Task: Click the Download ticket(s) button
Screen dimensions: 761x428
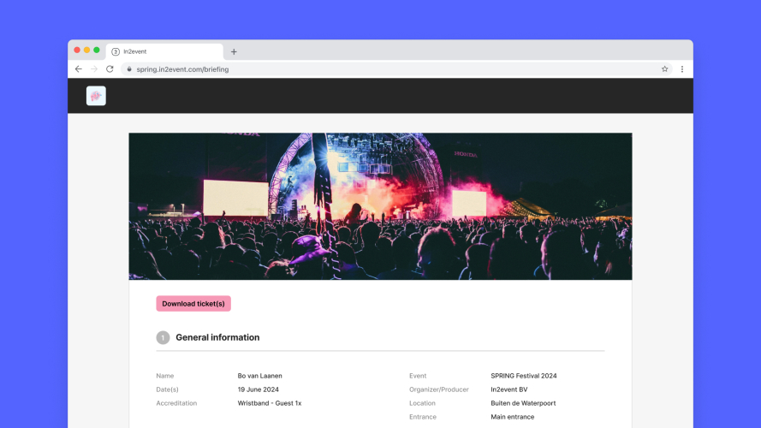Action: point(193,303)
